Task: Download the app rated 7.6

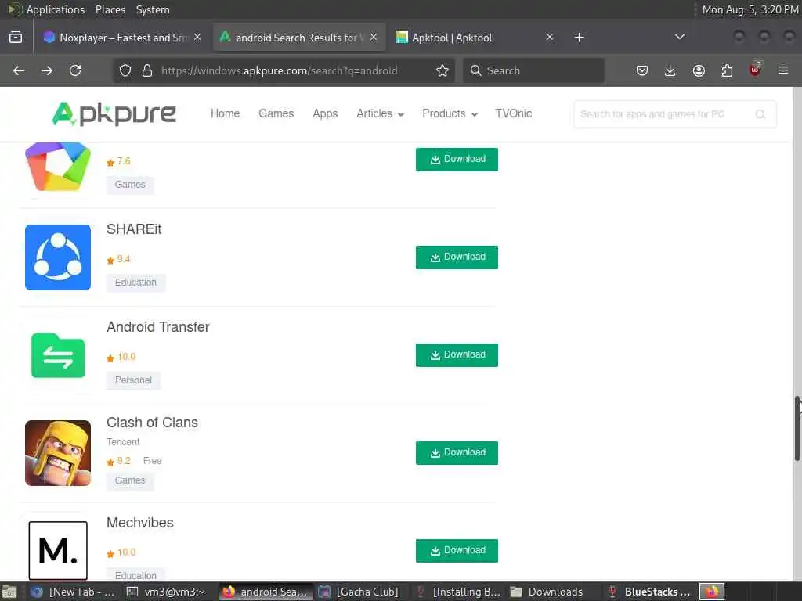Action: (x=457, y=160)
